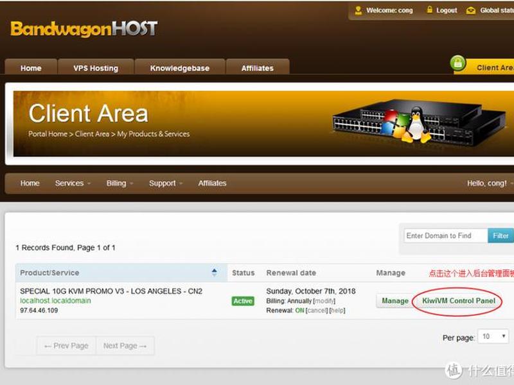Open the VPS Hosting tab

click(x=96, y=67)
